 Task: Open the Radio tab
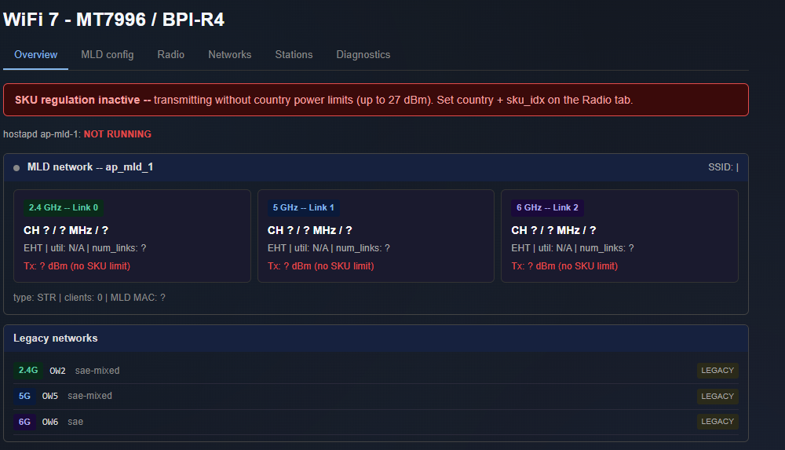tap(170, 55)
